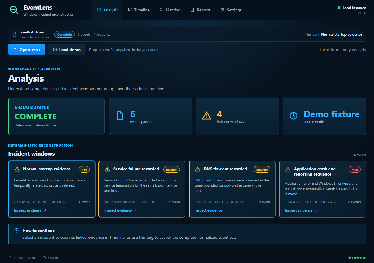The width and height of the screenshot is (374, 263).
Task: Click '2026-09-09 · 08:34 UTC – 08:35 UTC' timestamp
Action: pyautogui.click(x=310, y=202)
